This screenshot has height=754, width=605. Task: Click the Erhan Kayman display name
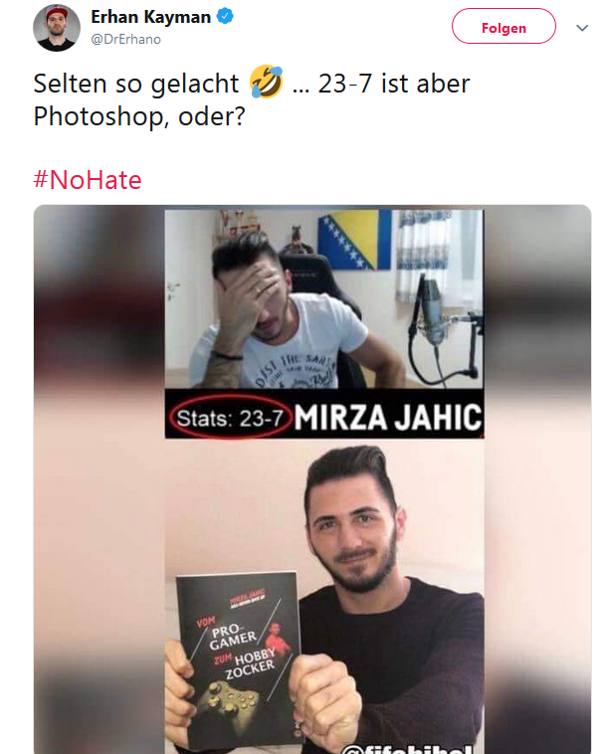point(151,17)
